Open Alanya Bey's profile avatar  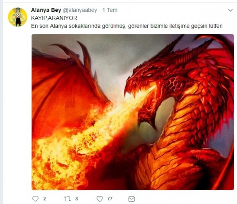click(18, 17)
